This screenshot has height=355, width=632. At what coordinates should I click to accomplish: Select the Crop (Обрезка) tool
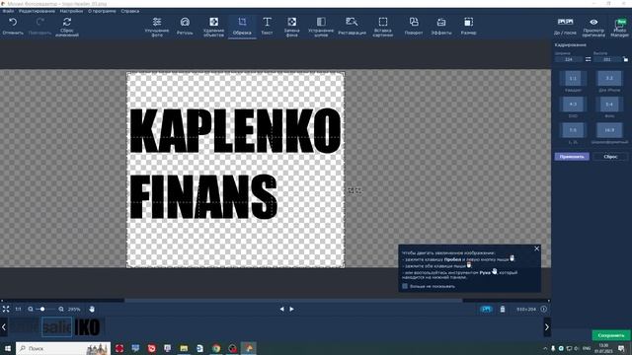click(242, 27)
